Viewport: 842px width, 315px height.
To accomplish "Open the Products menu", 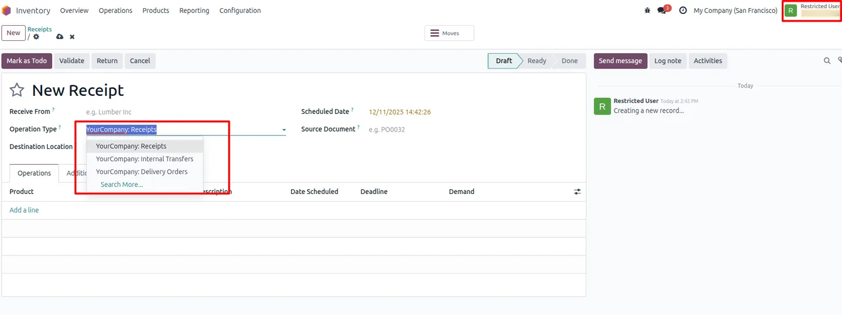I will [156, 11].
